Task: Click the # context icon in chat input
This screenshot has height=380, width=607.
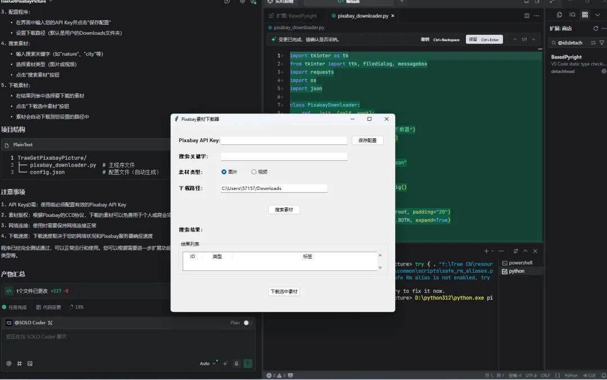Action: tap(19, 363)
